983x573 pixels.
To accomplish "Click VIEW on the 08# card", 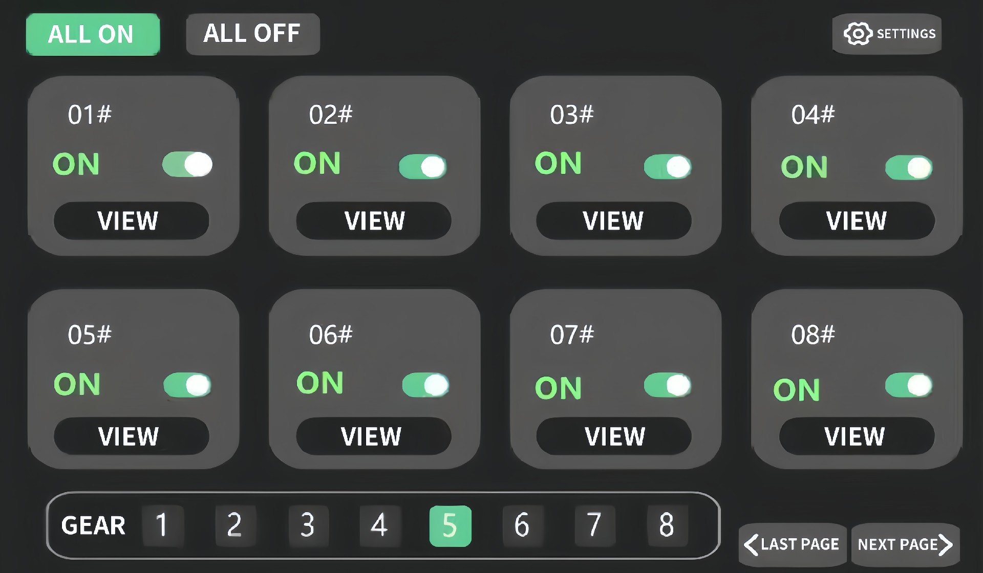I will [x=857, y=436].
